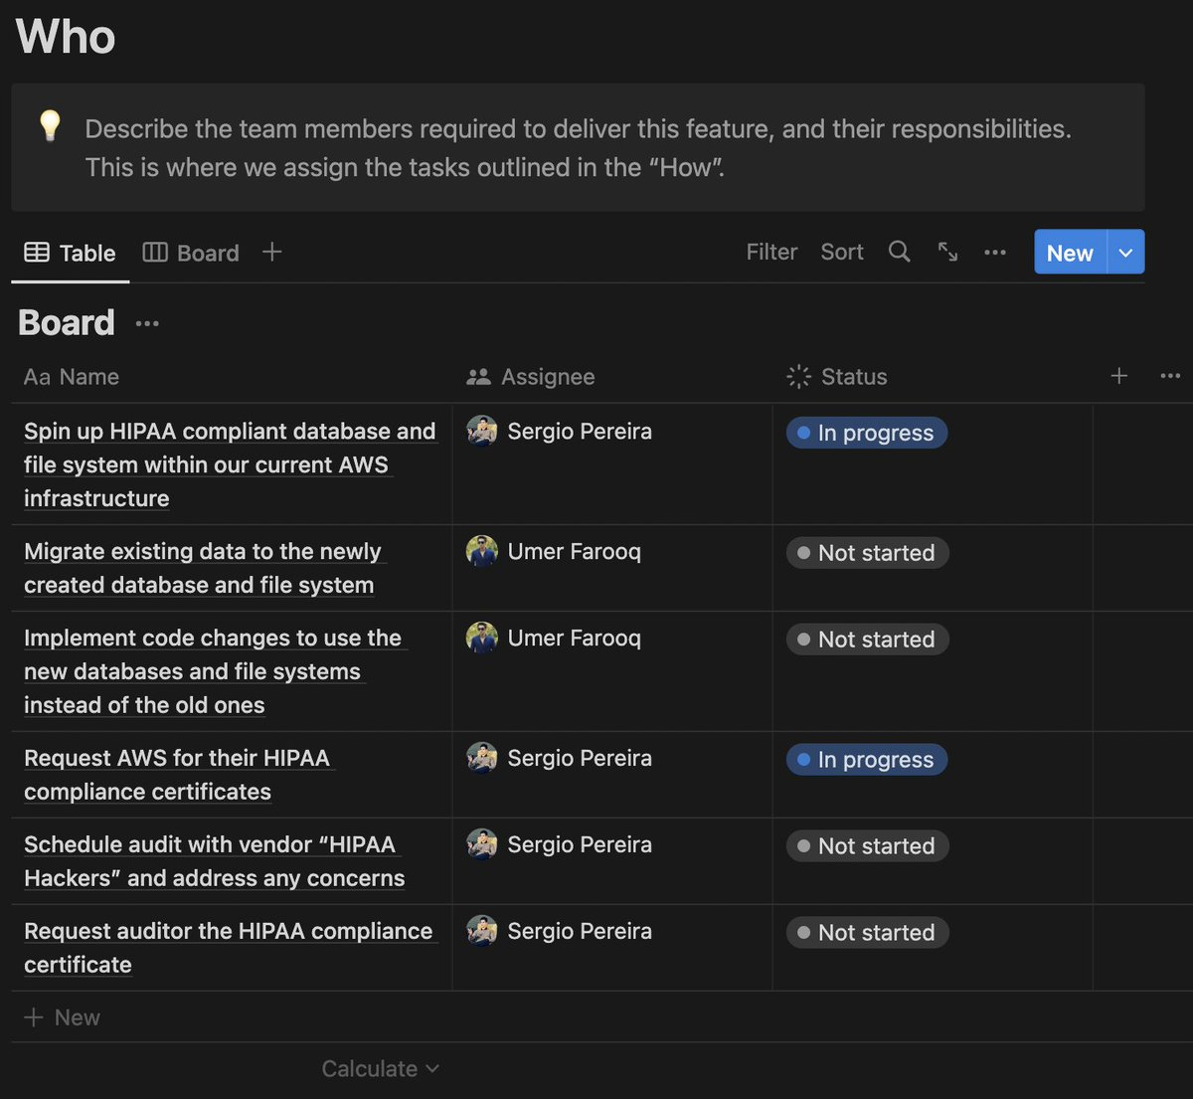Click the search magnifier icon
The image size is (1193, 1099).
click(899, 252)
